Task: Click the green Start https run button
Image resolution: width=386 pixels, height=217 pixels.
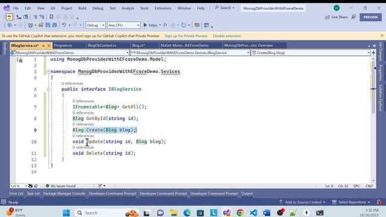Action: [x=145, y=25]
